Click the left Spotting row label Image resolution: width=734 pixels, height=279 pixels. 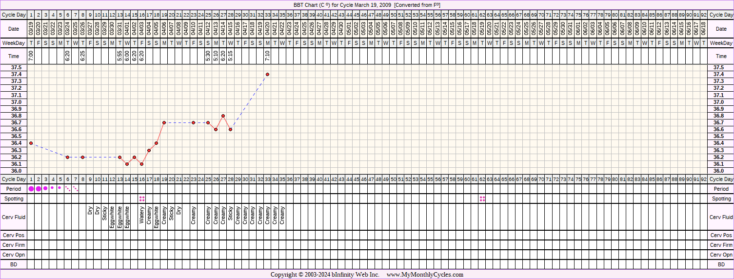[14, 199]
